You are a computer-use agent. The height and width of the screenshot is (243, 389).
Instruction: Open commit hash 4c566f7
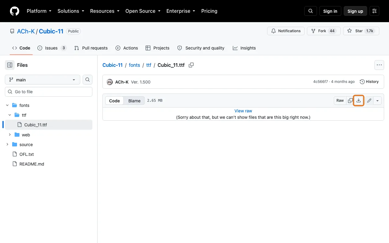320,82
